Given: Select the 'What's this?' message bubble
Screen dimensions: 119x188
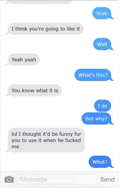Looking at the screenshot, I should (x=93, y=75).
